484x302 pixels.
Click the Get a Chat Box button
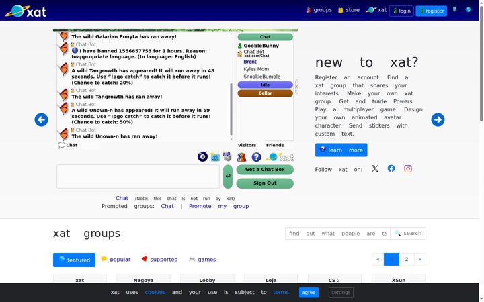[265, 170]
